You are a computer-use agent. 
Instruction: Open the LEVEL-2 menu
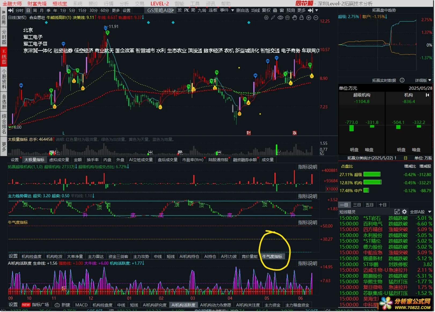click(x=160, y=3)
